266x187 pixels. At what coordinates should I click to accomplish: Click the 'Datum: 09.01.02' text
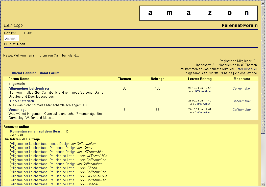tap(18, 33)
